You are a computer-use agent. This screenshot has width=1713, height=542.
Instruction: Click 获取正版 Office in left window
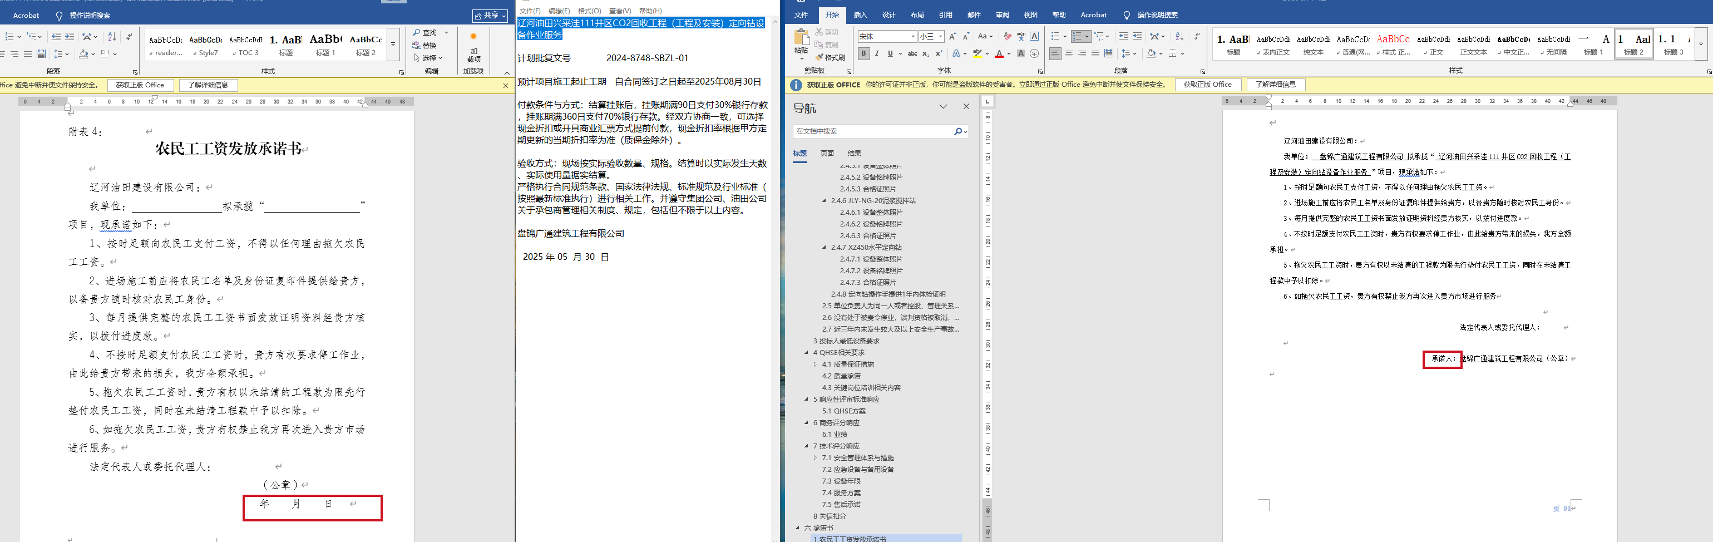pos(140,85)
